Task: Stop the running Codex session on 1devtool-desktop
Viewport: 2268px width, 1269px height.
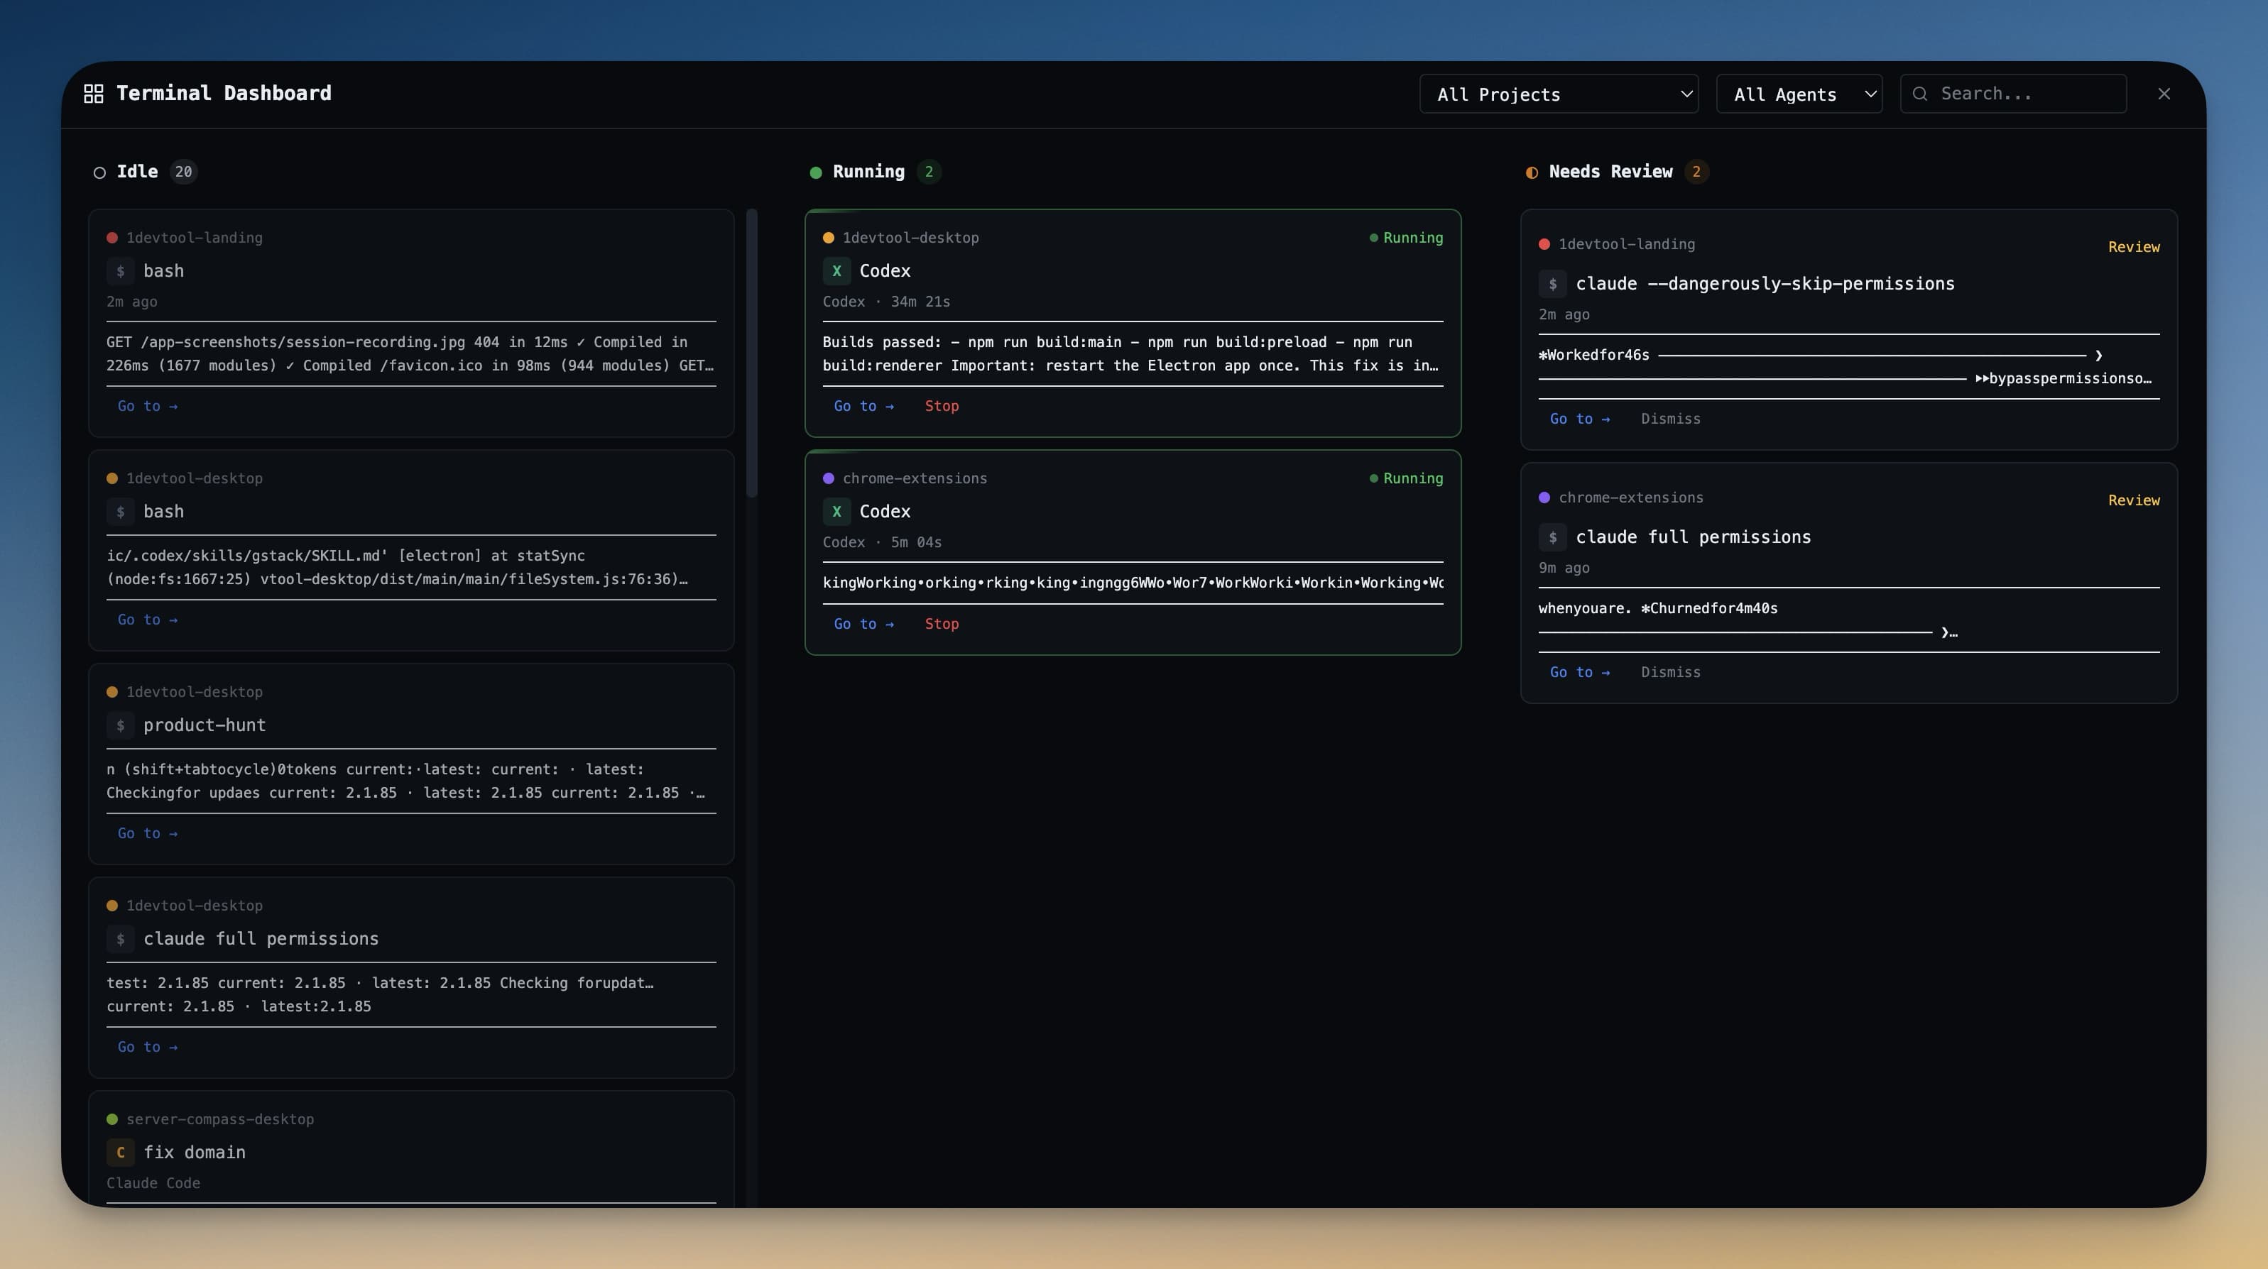Action: point(941,406)
